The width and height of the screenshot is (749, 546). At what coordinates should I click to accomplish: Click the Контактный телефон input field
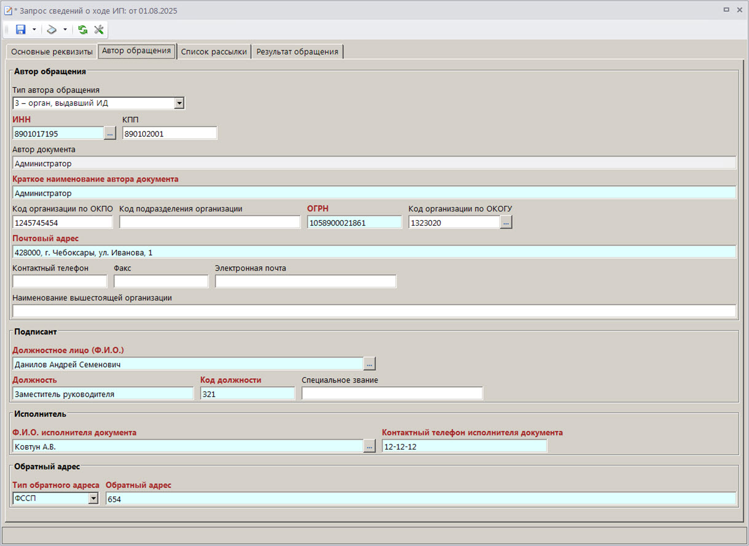click(60, 282)
